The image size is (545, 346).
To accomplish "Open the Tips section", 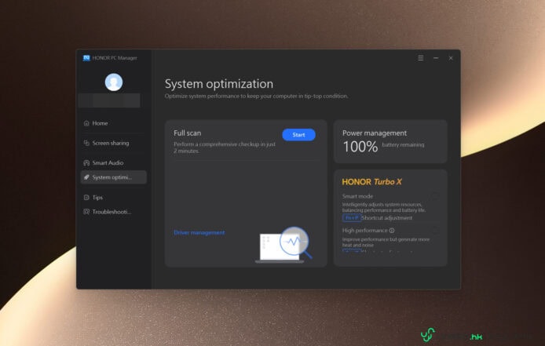I will [113, 197].
